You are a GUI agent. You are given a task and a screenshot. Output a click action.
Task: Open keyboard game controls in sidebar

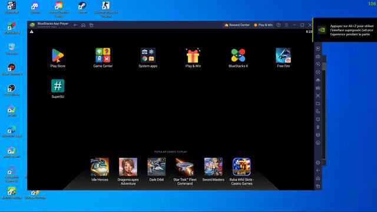click(318, 57)
